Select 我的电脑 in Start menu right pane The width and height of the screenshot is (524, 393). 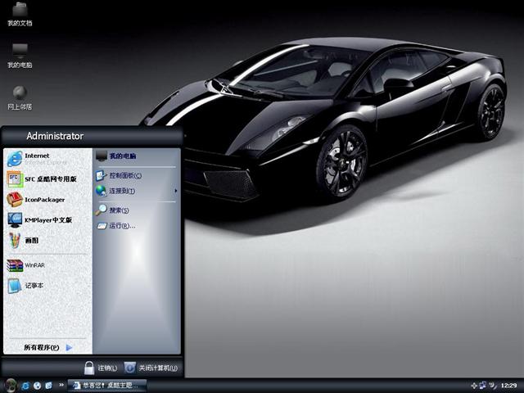pyautogui.click(x=121, y=156)
